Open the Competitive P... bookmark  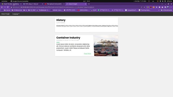(131, 10)
